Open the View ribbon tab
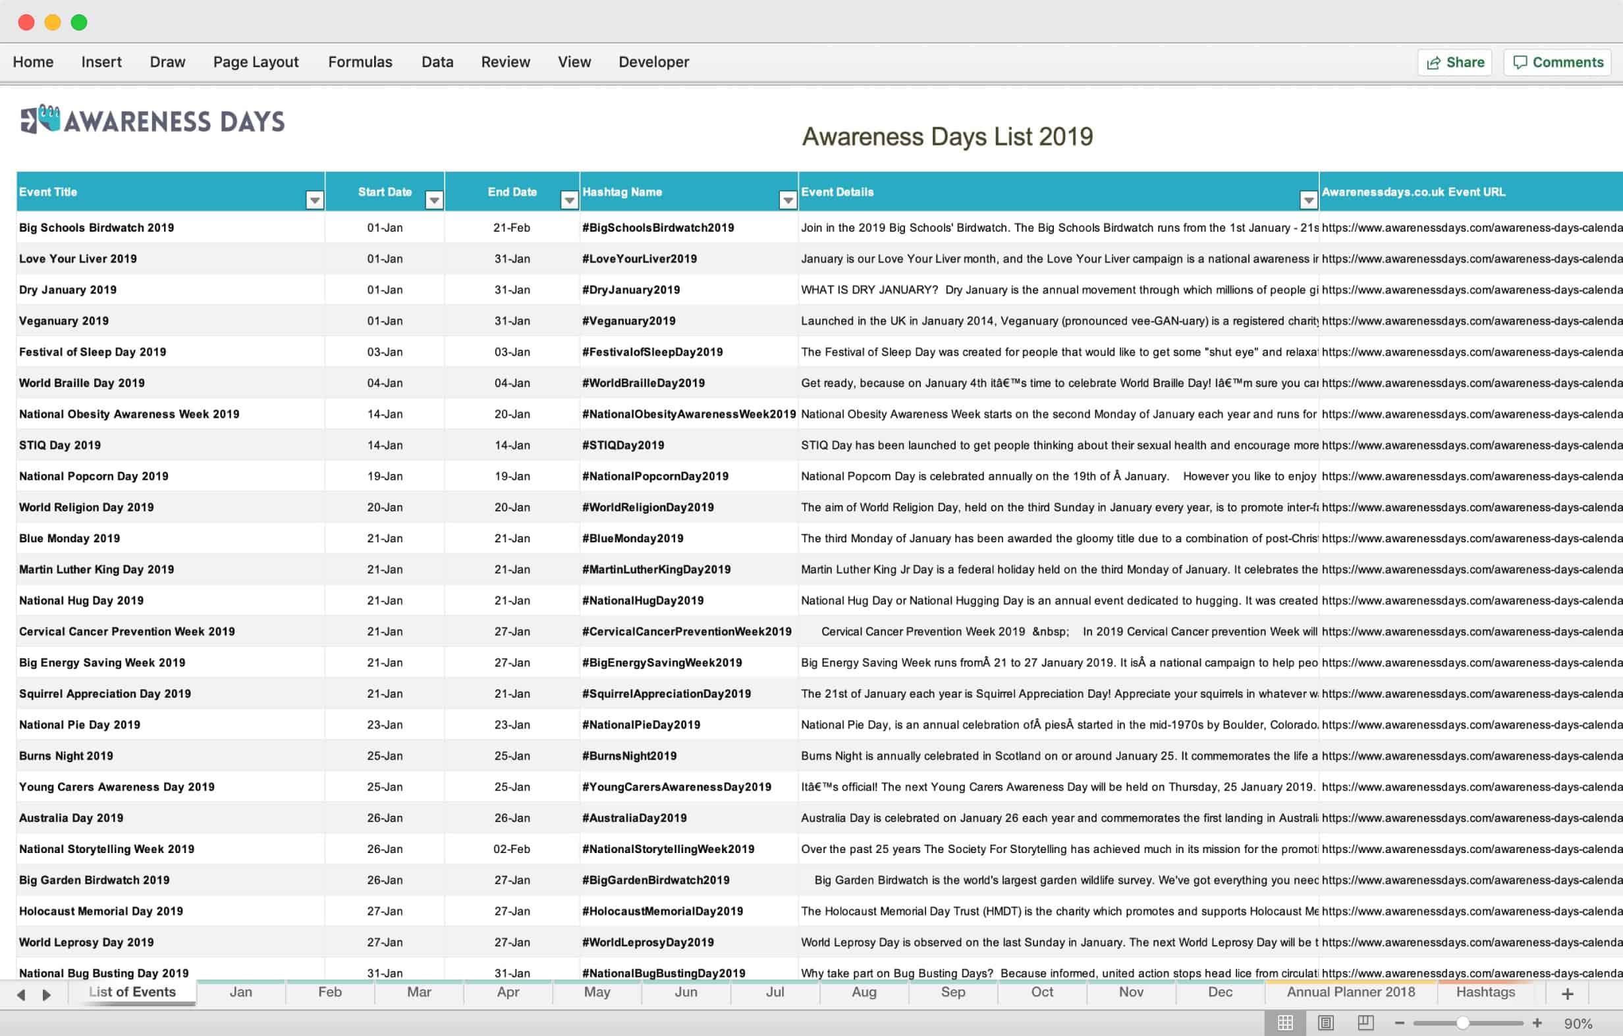Image resolution: width=1623 pixels, height=1036 pixels. (x=574, y=62)
